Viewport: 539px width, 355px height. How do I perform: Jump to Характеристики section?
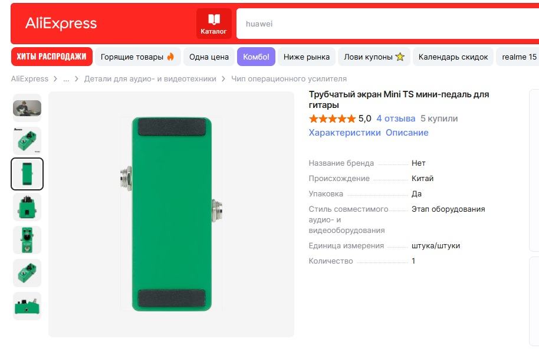pos(344,133)
